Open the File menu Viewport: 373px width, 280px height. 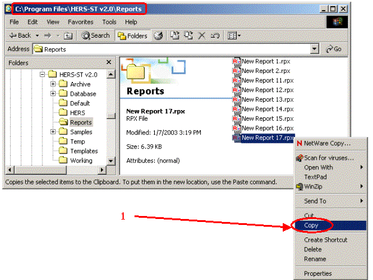tap(14, 22)
